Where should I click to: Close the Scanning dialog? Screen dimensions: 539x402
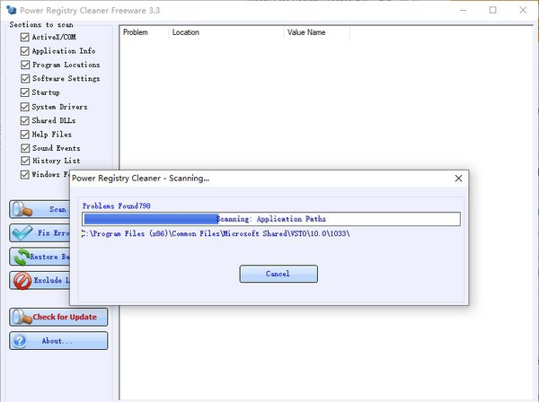pyautogui.click(x=458, y=179)
